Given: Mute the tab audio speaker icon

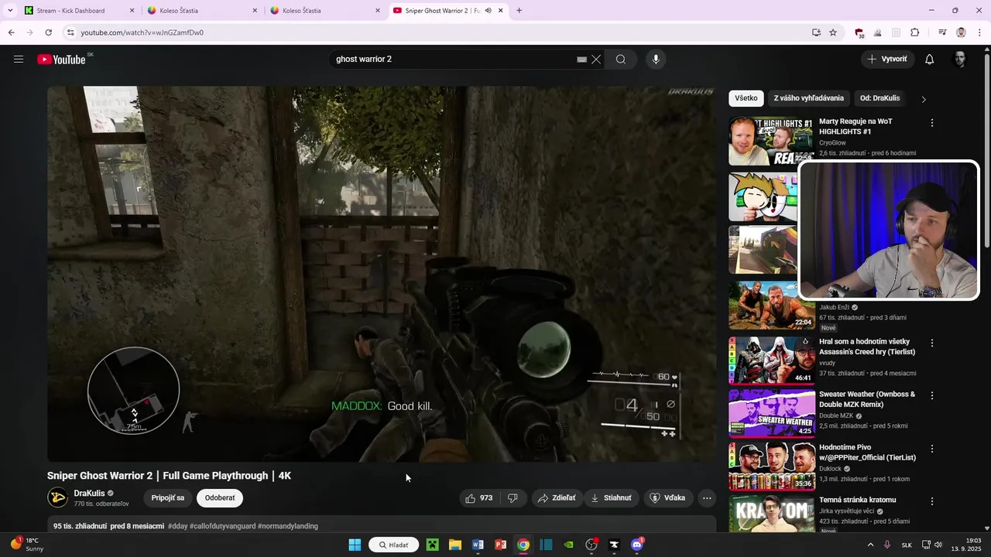Looking at the screenshot, I should pyautogui.click(x=488, y=11).
